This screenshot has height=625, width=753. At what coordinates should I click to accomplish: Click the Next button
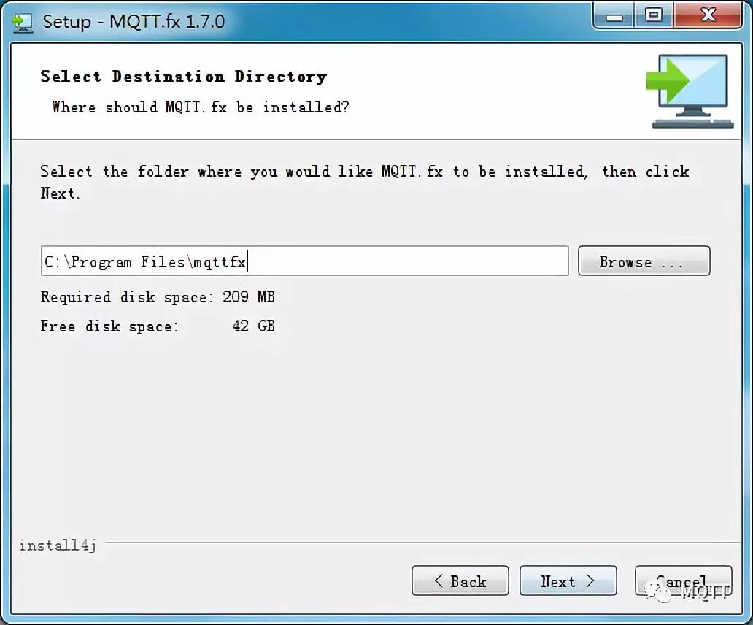coord(568,580)
